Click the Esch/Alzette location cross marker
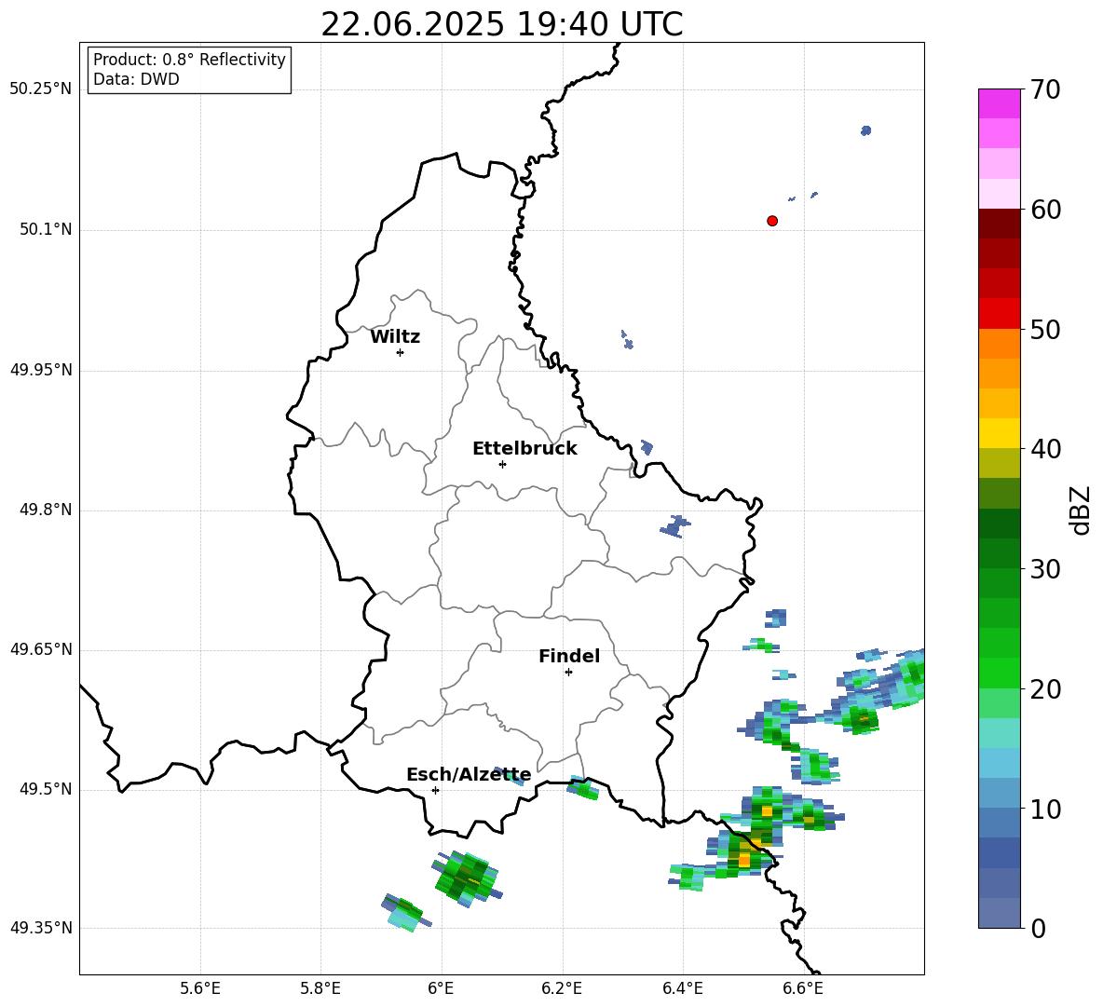Image resolution: width=1103 pixels, height=1007 pixels. click(435, 790)
